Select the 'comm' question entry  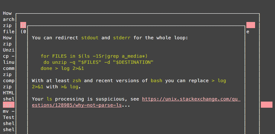(8, 68)
